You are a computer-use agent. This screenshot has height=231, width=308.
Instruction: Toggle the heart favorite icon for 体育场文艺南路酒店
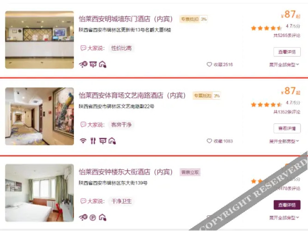tap(209, 141)
